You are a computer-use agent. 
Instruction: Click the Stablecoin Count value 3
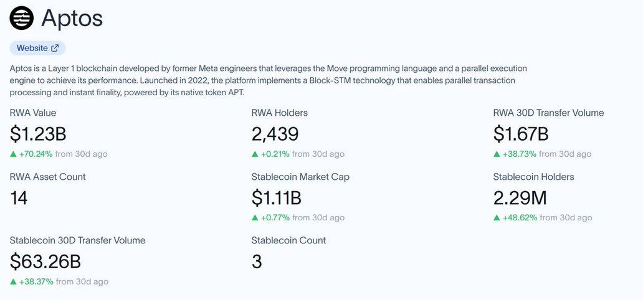(x=257, y=261)
